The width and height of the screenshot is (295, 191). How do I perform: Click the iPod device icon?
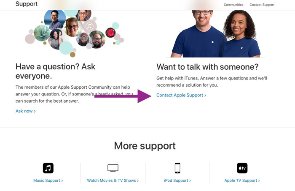[x=177, y=168]
